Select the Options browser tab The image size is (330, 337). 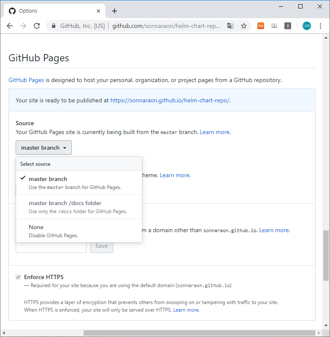pyautogui.click(x=55, y=11)
